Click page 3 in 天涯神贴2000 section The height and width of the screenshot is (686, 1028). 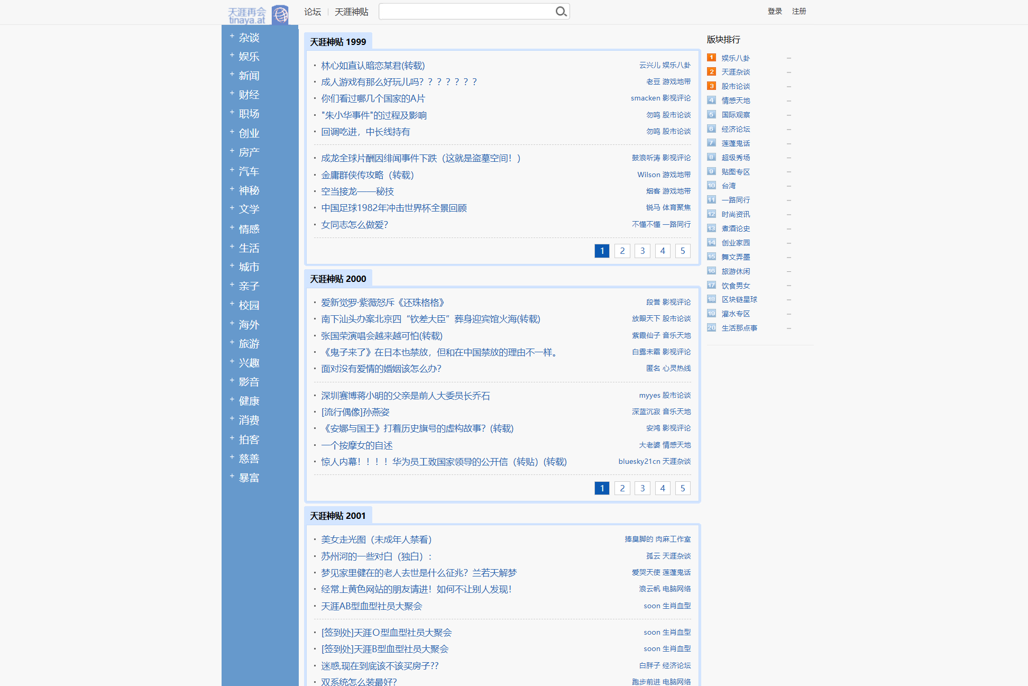click(642, 487)
